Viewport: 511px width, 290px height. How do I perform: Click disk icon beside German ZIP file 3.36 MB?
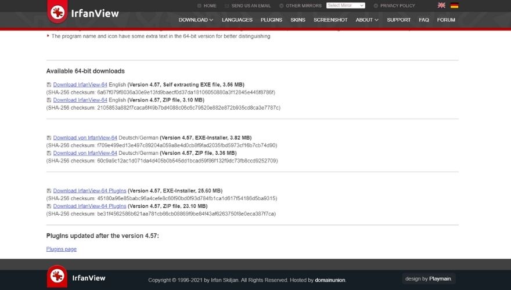point(49,153)
